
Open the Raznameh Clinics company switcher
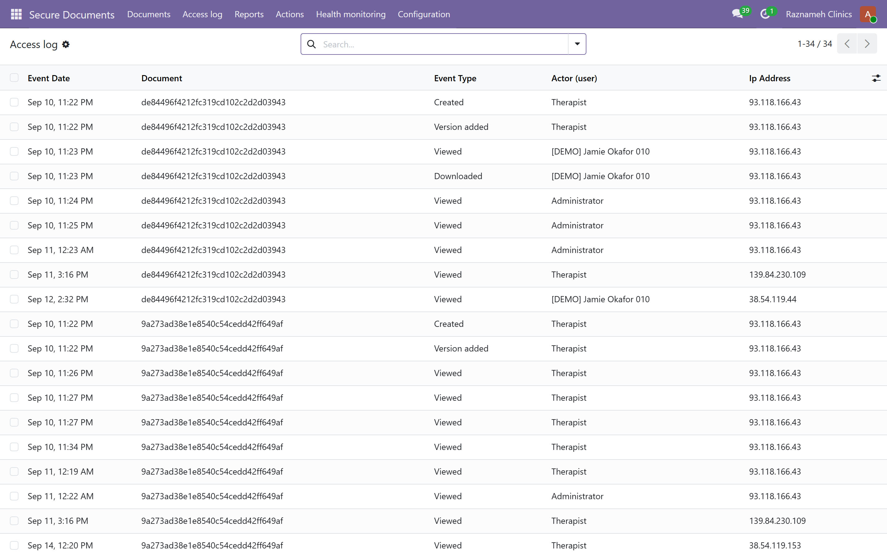(818, 14)
